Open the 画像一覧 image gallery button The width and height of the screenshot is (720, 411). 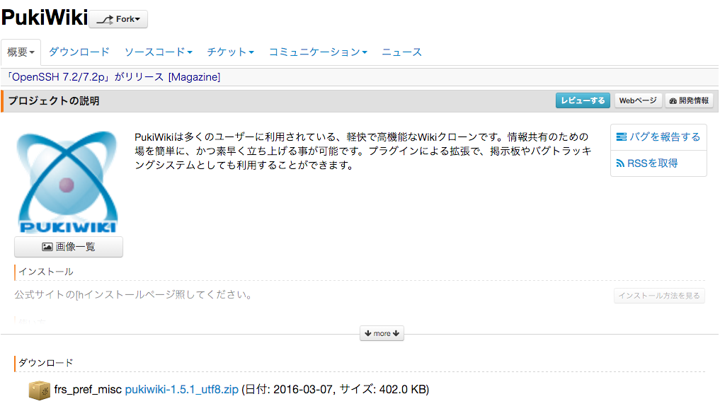tap(69, 247)
